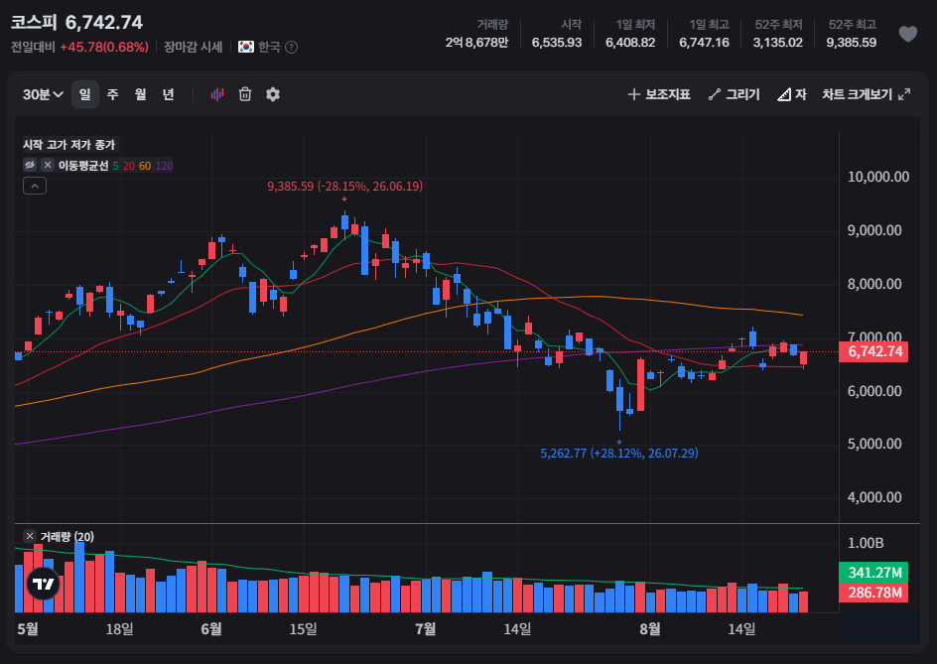Viewport: 937px width, 664px height.
Task: Click the 6월 date axis label
Action: (211, 628)
